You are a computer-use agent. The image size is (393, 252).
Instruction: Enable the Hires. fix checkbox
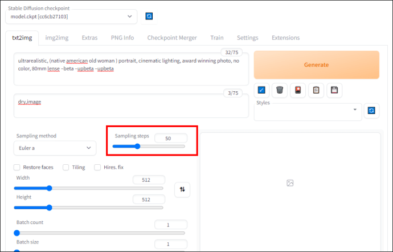(97, 168)
